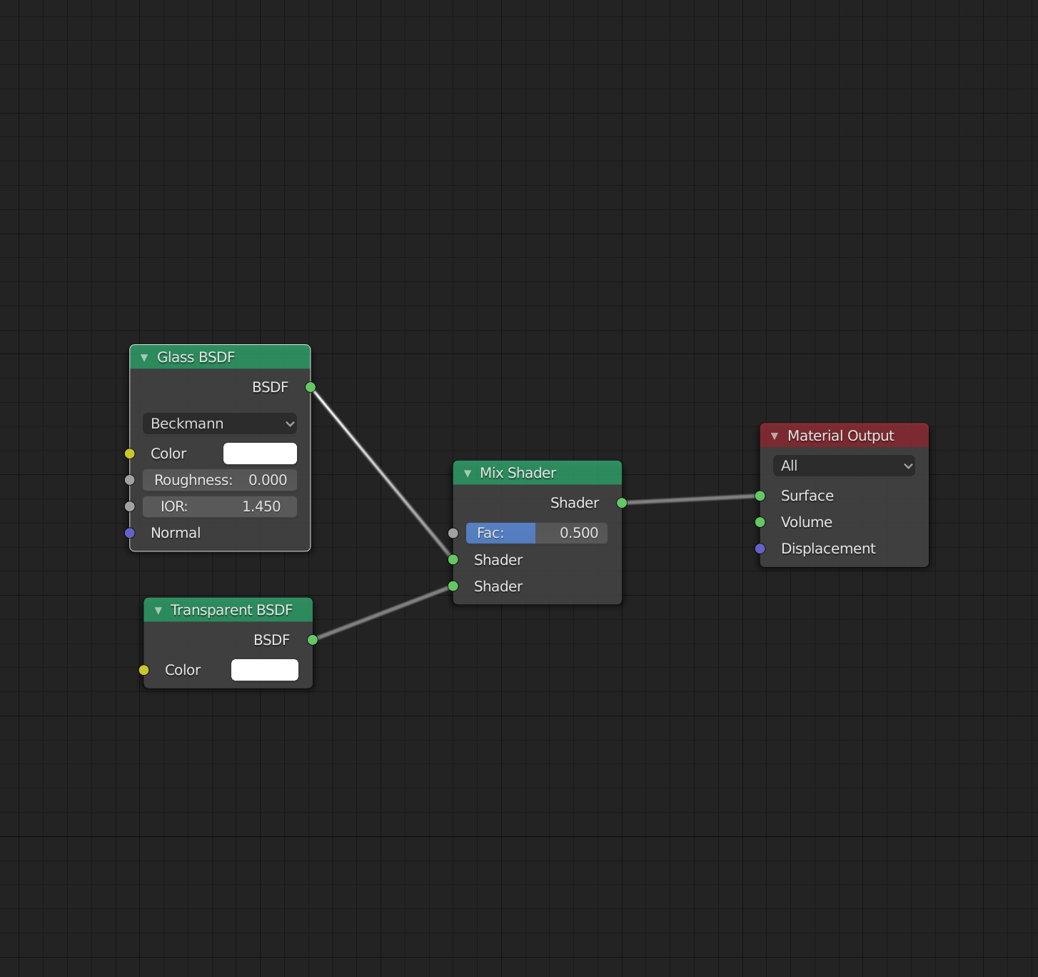Select the Glass BSDF node header
The width and height of the screenshot is (1038, 977).
(220, 357)
